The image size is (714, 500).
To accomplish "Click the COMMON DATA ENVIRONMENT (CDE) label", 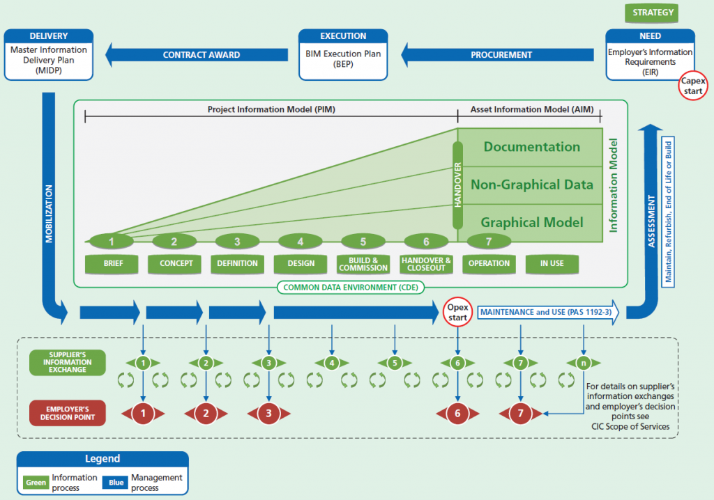I will [351, 288].
